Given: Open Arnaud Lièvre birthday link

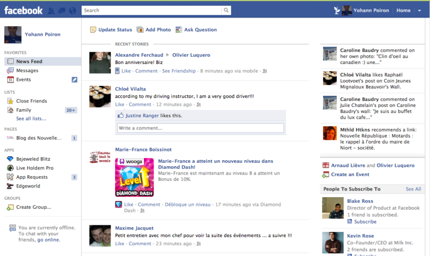Looking at the screenshot, I should click(x=348, y=165).
